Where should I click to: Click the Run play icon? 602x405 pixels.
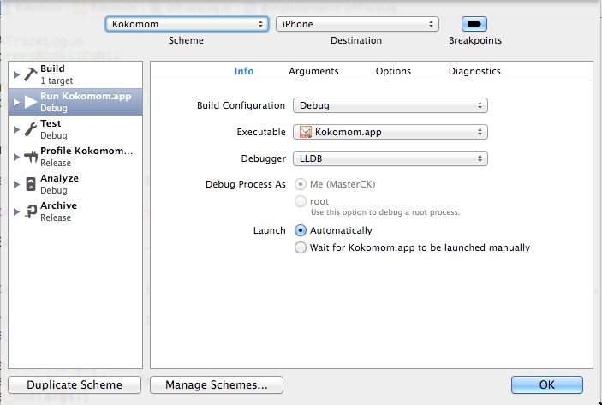(30, 102)
